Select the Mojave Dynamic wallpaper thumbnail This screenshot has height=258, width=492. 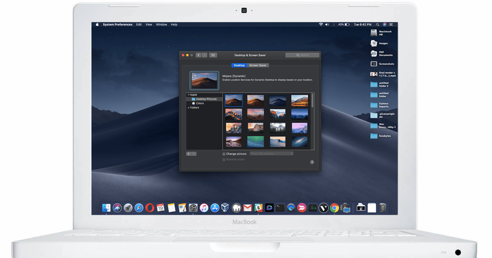(x=234, y=101)
